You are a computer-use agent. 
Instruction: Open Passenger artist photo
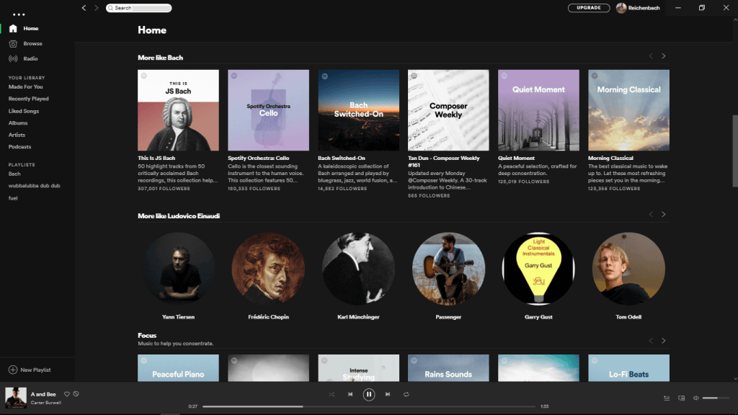(x=448, y=269)
